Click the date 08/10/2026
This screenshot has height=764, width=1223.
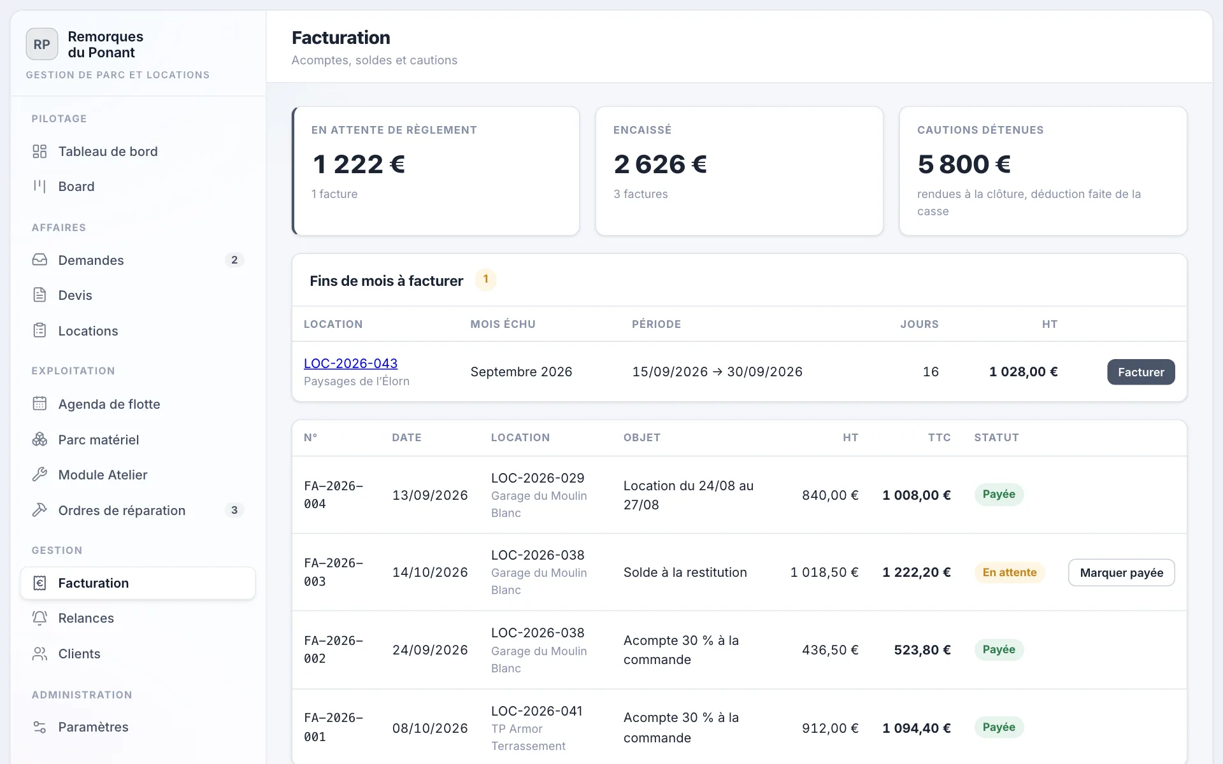(x=430, y=728)
